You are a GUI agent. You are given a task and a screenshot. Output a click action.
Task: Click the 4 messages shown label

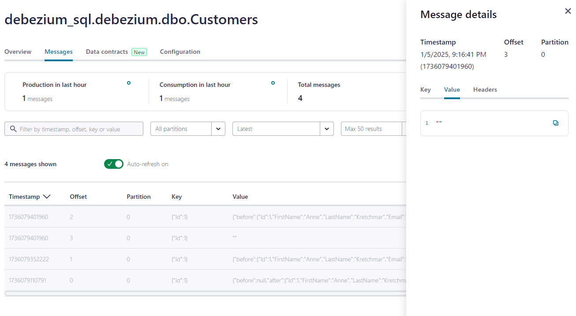pos(30,164)
